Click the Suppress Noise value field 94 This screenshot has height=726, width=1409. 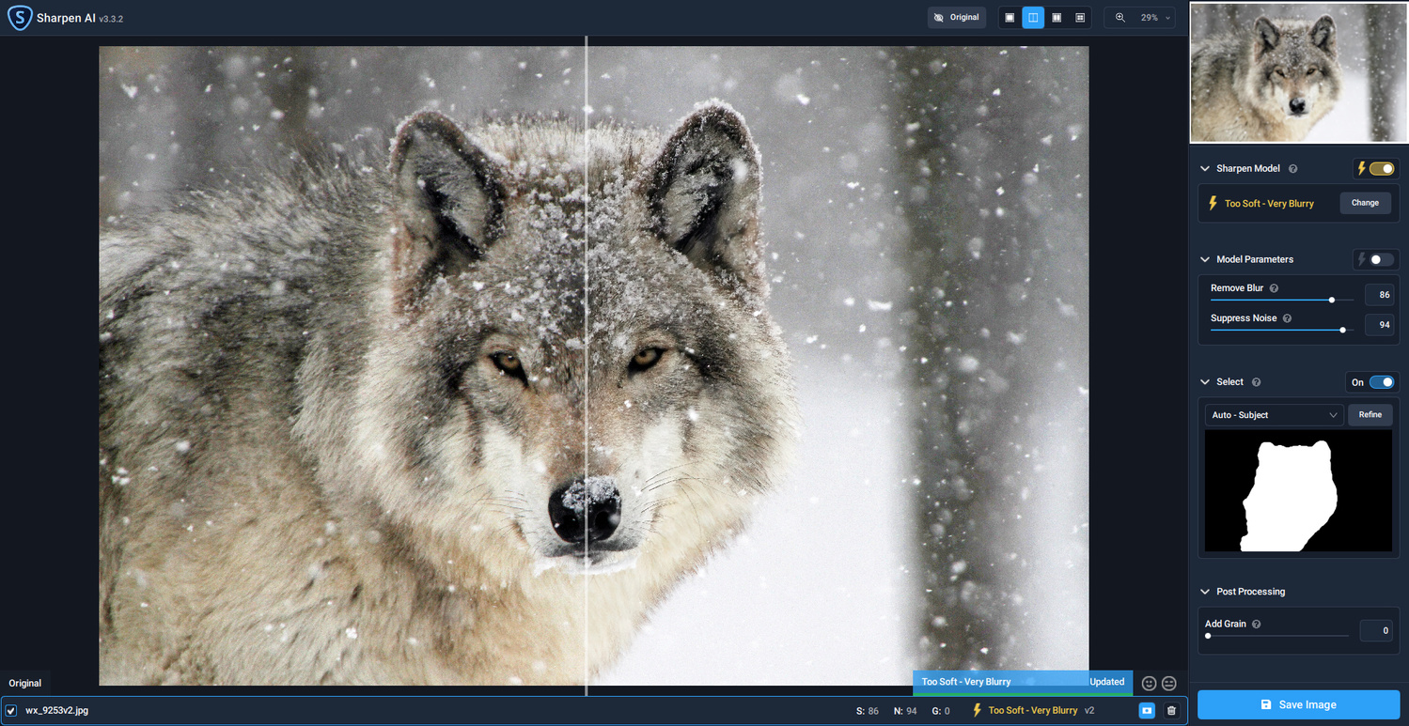(x=1379, y=325)
